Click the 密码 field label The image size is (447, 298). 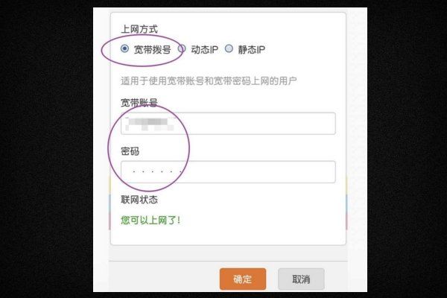tap(130, 151)
